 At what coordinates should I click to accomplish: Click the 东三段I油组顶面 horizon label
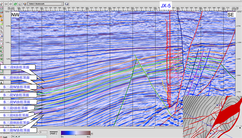pyautogui.click(x=16, y=108)
